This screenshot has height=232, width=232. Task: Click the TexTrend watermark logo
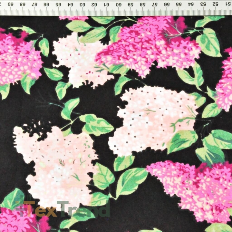[x=63, y=207]
